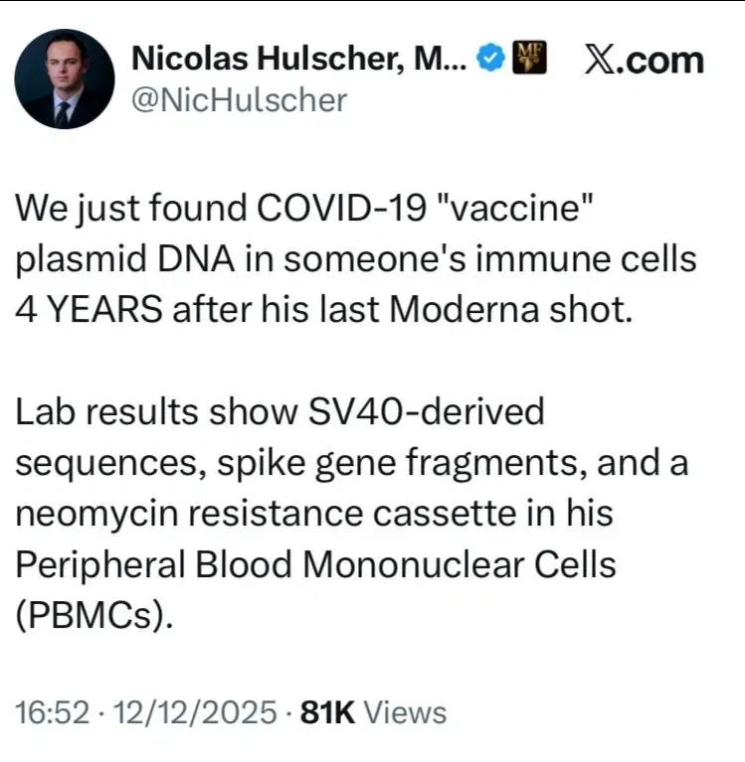Open the 81K Views count
The height and width of the screenshot is (762, 745).
373,712
